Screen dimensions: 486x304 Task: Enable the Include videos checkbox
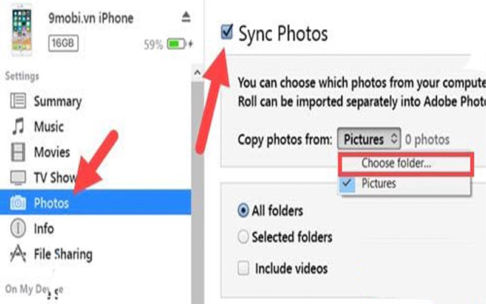pyautogui.click(x=244, y=268)
